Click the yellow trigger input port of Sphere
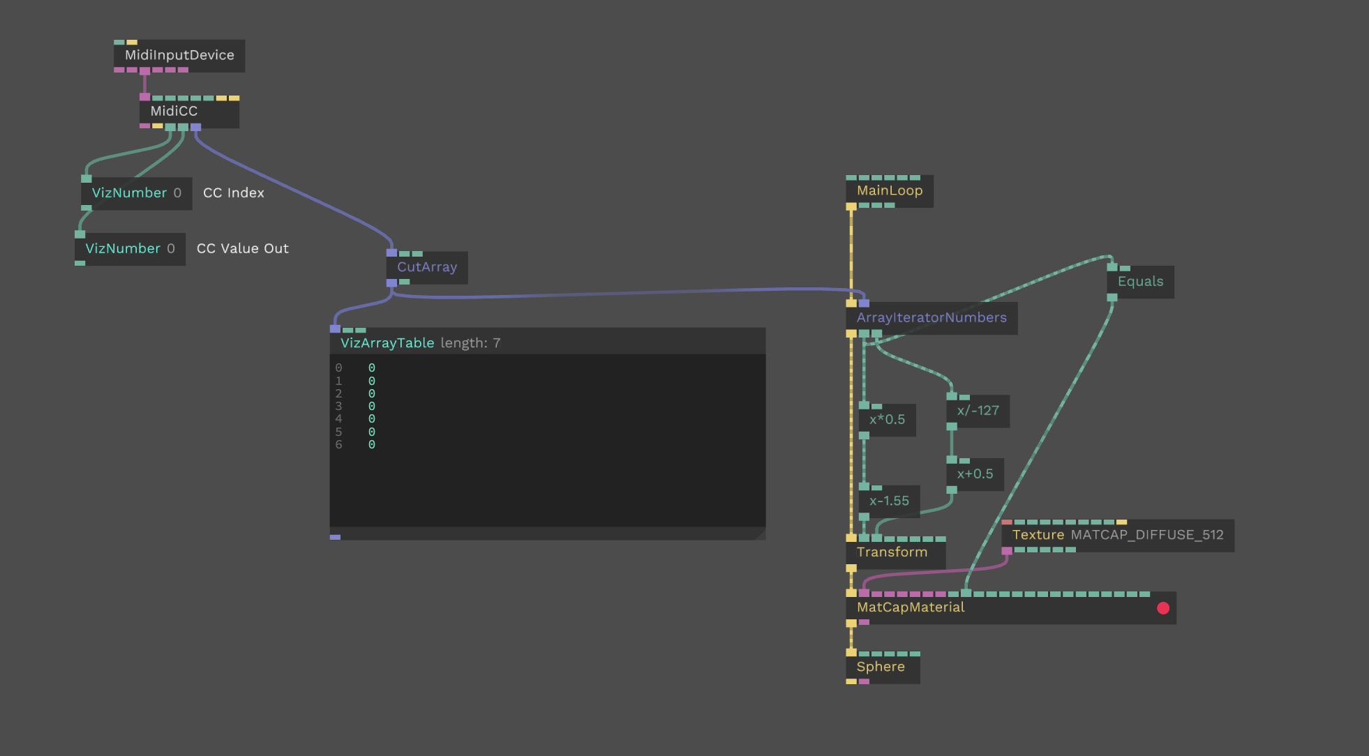The height and width of the screenshot is (756, 1369). coord(851,652)
